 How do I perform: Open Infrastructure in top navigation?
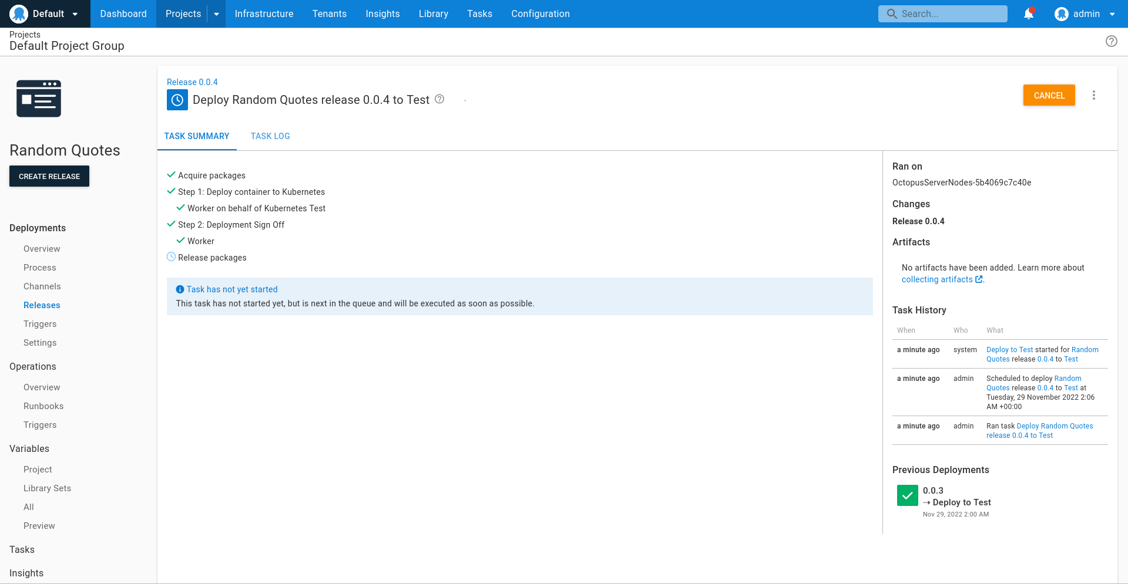tap(264, 13)
